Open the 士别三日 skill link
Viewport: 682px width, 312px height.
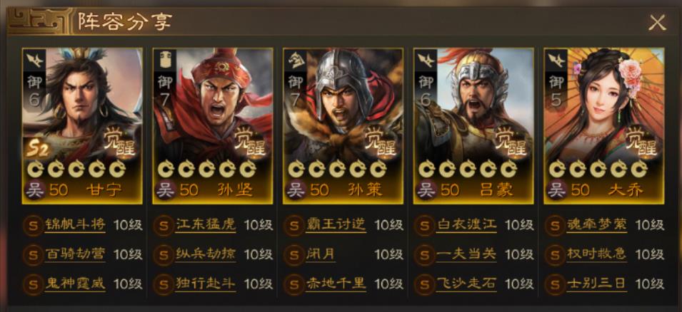[596, 284]
